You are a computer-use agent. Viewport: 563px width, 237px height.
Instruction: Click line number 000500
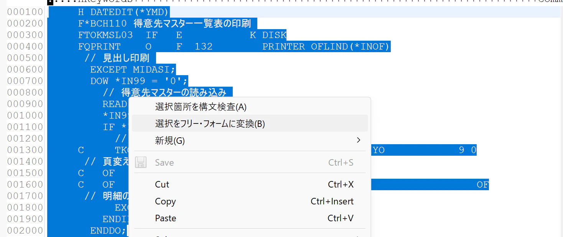pos(25,58)
